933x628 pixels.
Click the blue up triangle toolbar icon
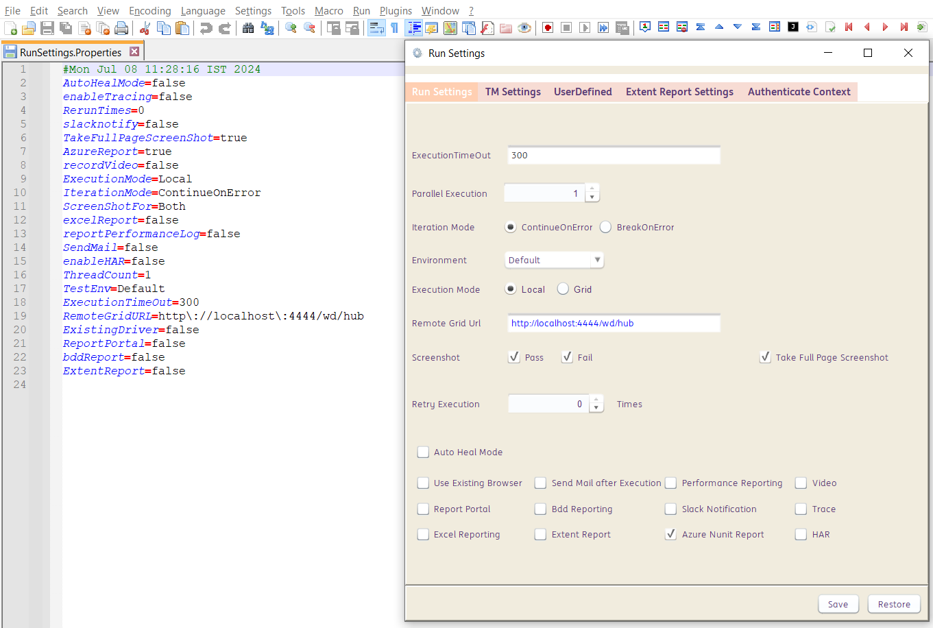click(719, 27)
